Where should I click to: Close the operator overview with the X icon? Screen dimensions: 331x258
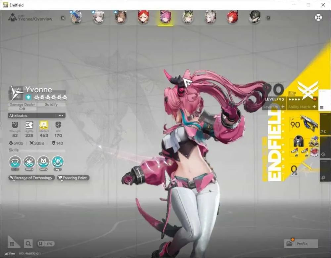coord(318,17)
